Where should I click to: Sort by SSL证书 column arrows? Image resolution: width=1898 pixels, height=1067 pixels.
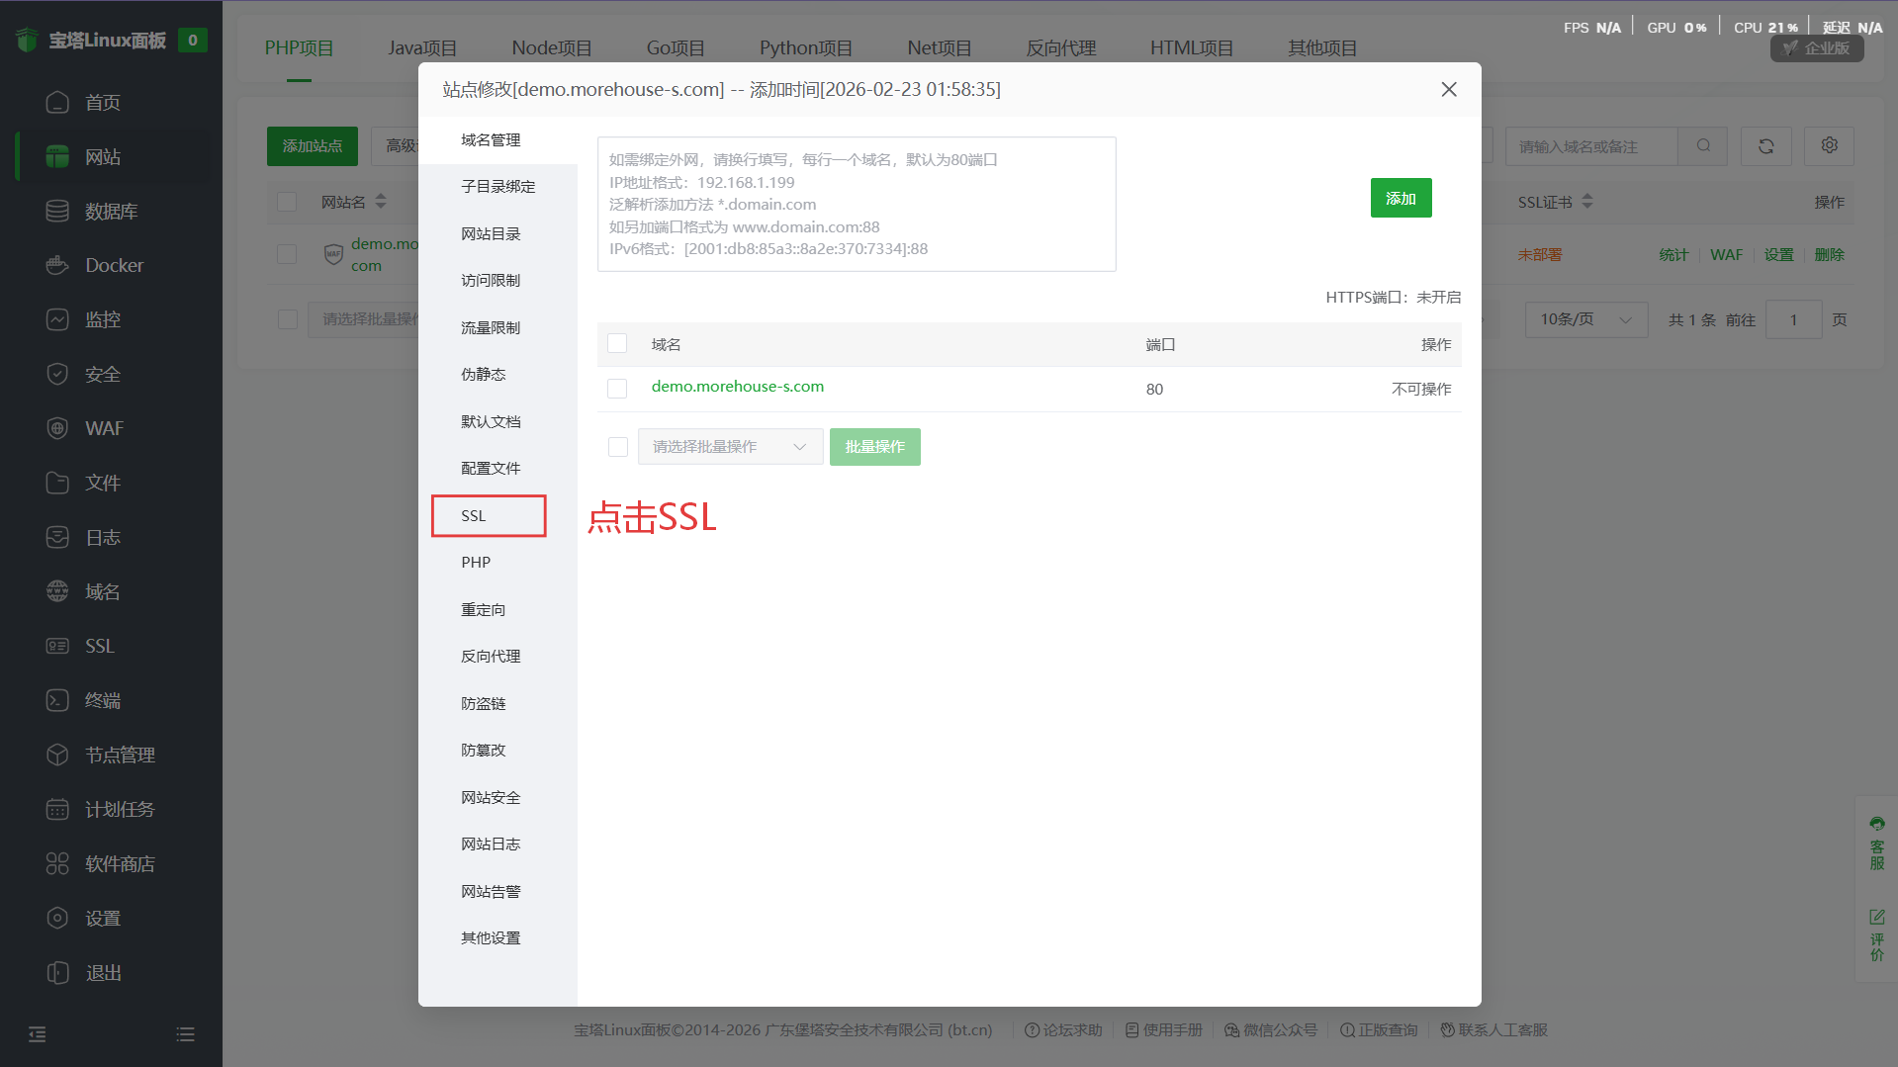[x=1587, y=202]
